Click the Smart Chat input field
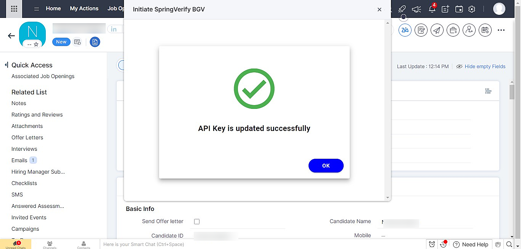Viewport: 521px width, 249px height. coord(262,244)
